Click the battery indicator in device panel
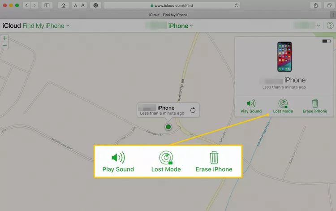This screenshot has width=336, height=211. pos(327,41)
